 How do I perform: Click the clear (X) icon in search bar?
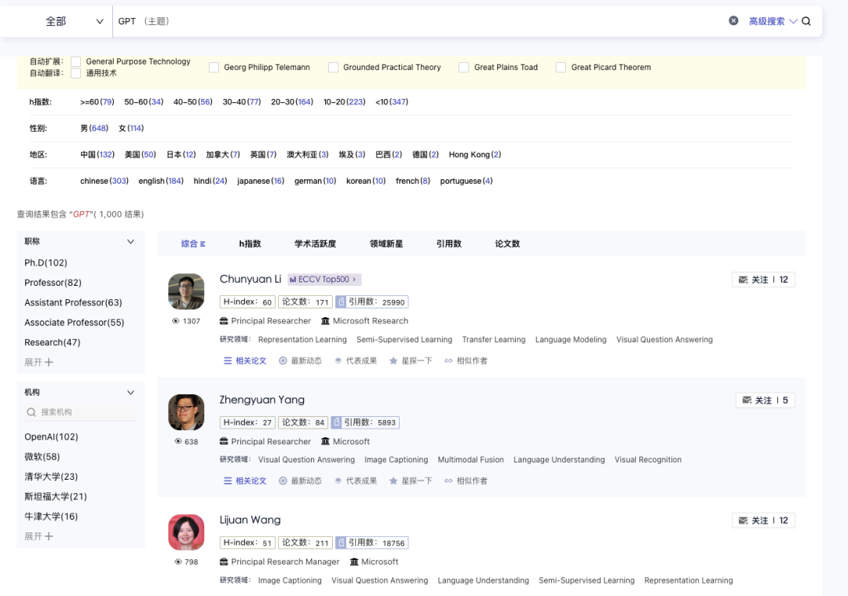[733, 20]
